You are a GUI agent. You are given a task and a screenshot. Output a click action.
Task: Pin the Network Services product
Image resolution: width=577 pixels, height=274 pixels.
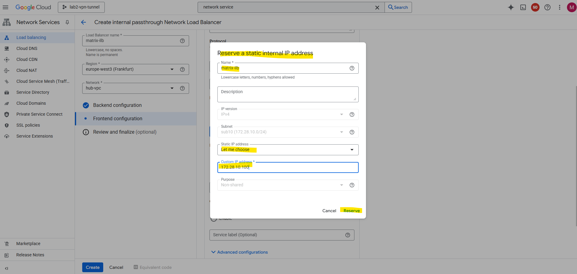(x=67, y=22)
